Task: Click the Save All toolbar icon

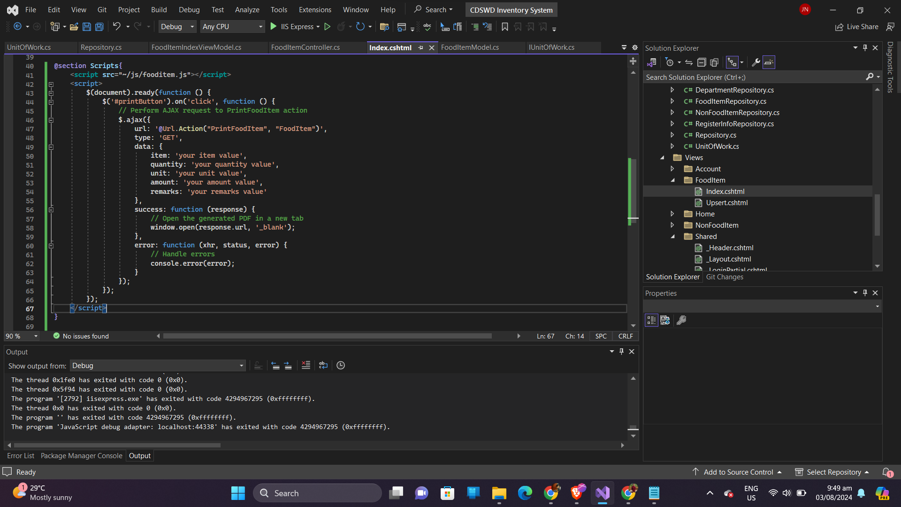Action: (99, 27)
